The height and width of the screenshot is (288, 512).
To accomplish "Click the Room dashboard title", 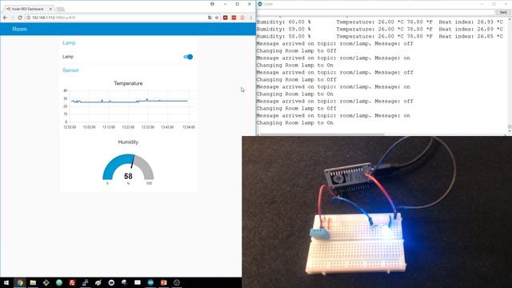I will pos(19,29).
